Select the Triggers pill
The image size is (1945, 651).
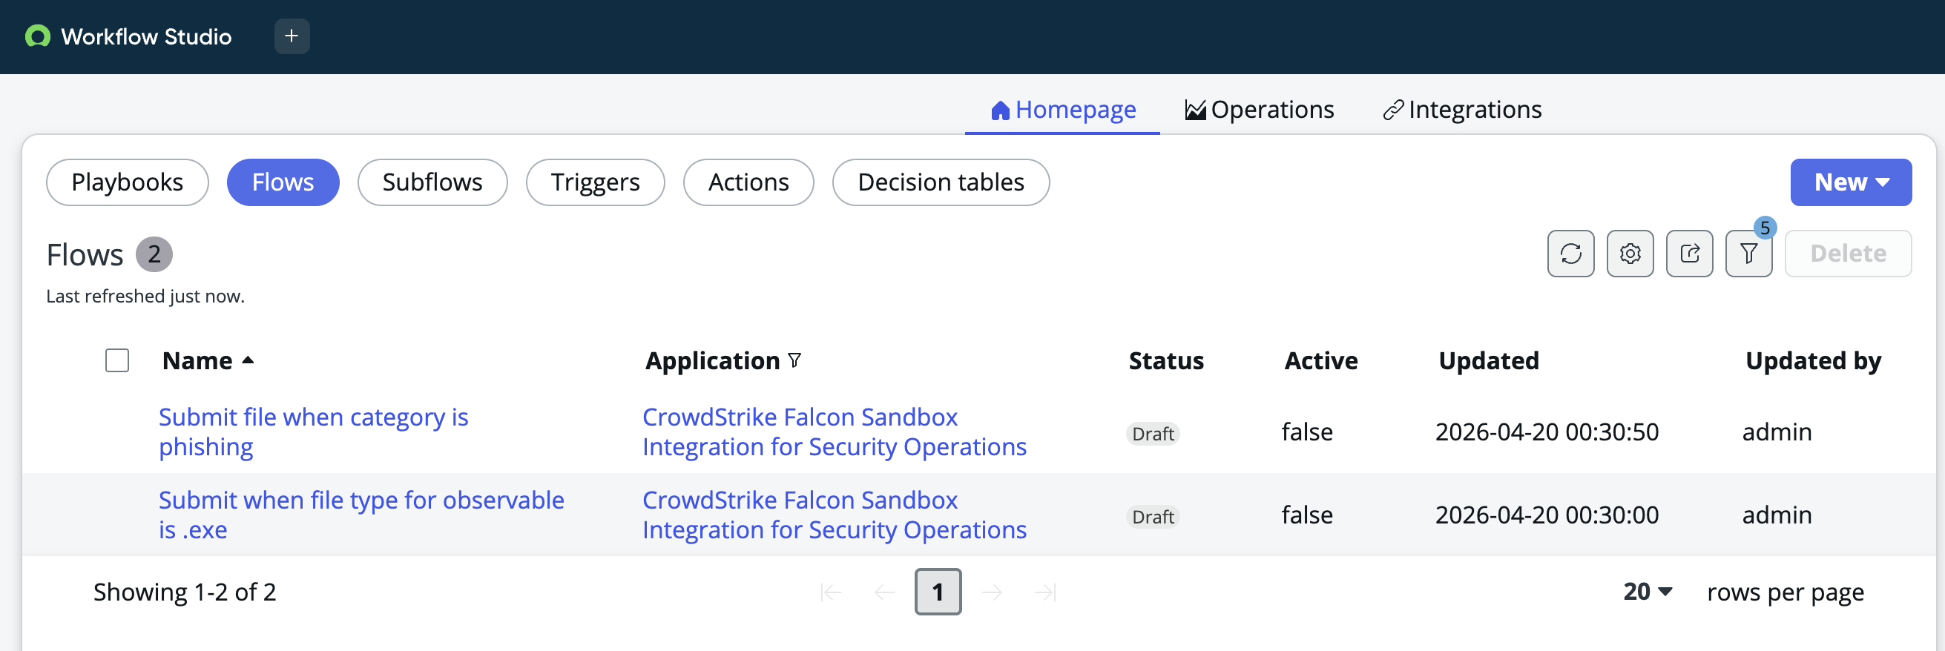tap(595, 182)
